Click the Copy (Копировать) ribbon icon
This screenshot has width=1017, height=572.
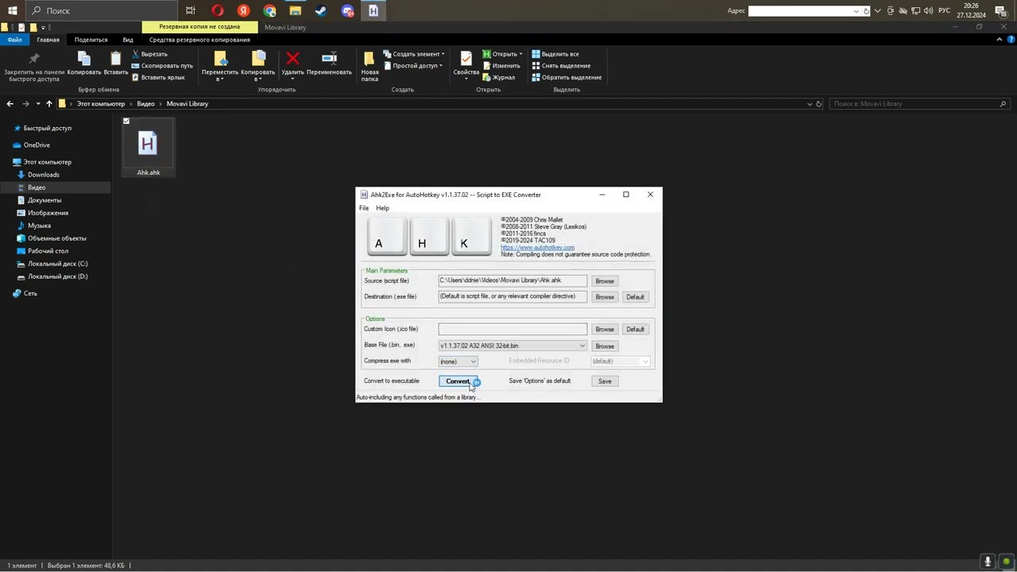[84, 63]
